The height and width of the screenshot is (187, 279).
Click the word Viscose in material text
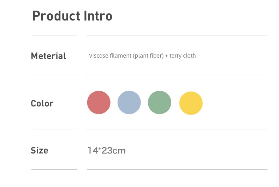click(97, 56)
